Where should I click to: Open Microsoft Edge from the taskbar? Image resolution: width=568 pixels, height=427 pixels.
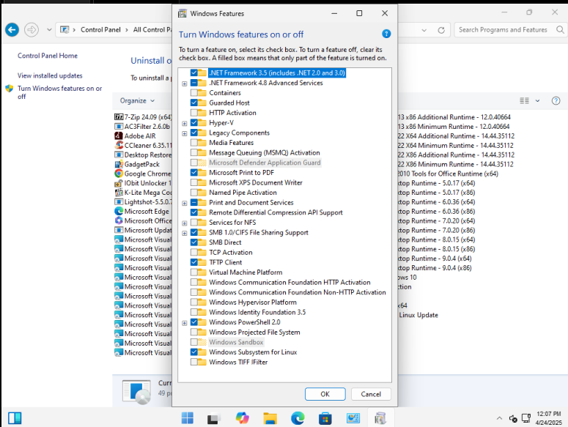click(x=298, y=418)
